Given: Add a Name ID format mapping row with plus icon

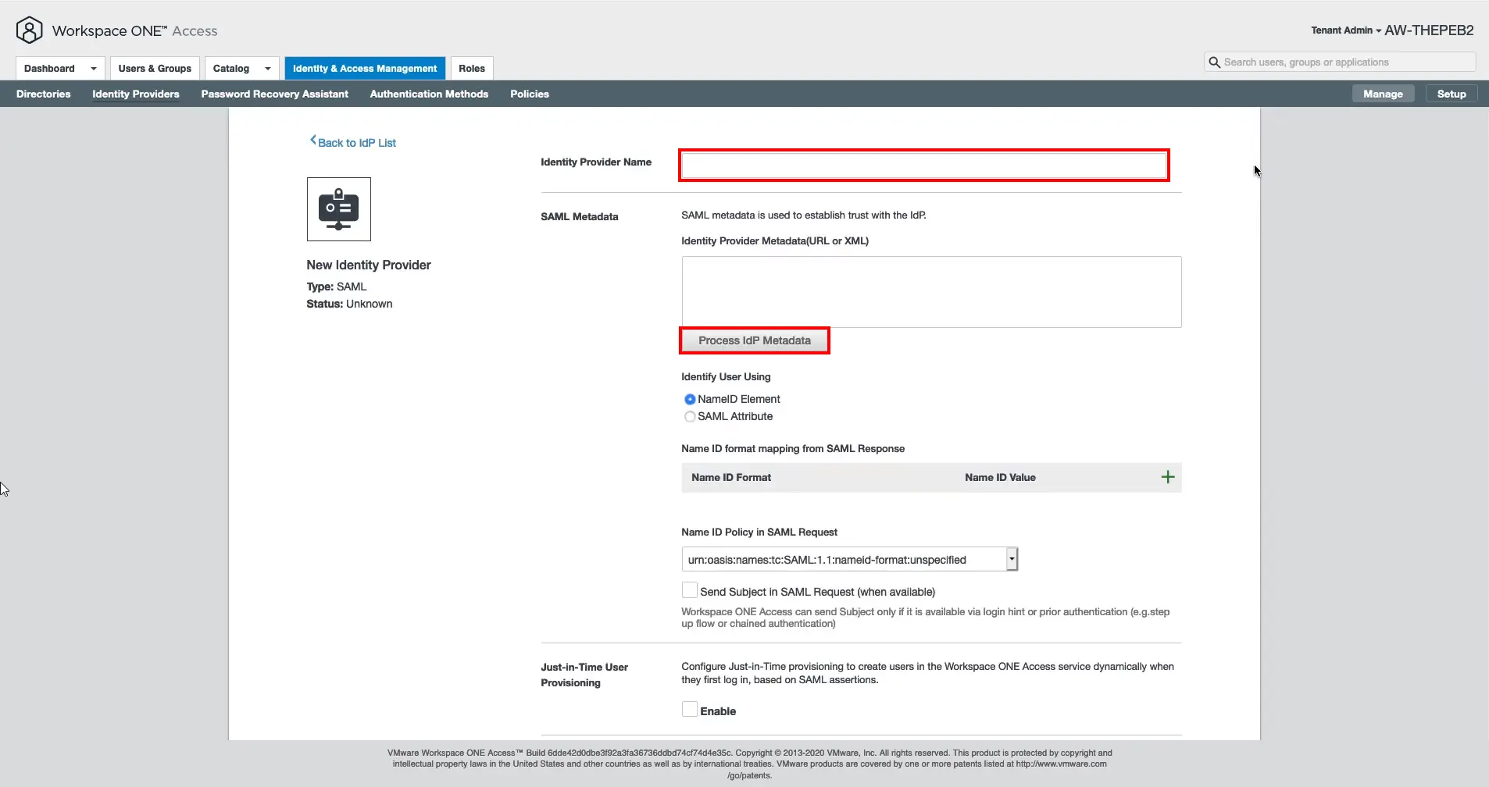Looking at the screenshot, I should click(x=1168, y=477).
